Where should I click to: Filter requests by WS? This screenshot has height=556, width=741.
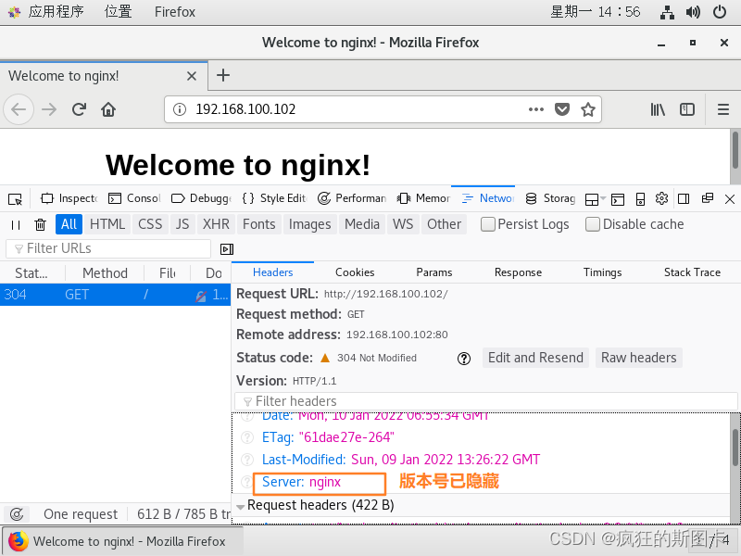point(403,224)
